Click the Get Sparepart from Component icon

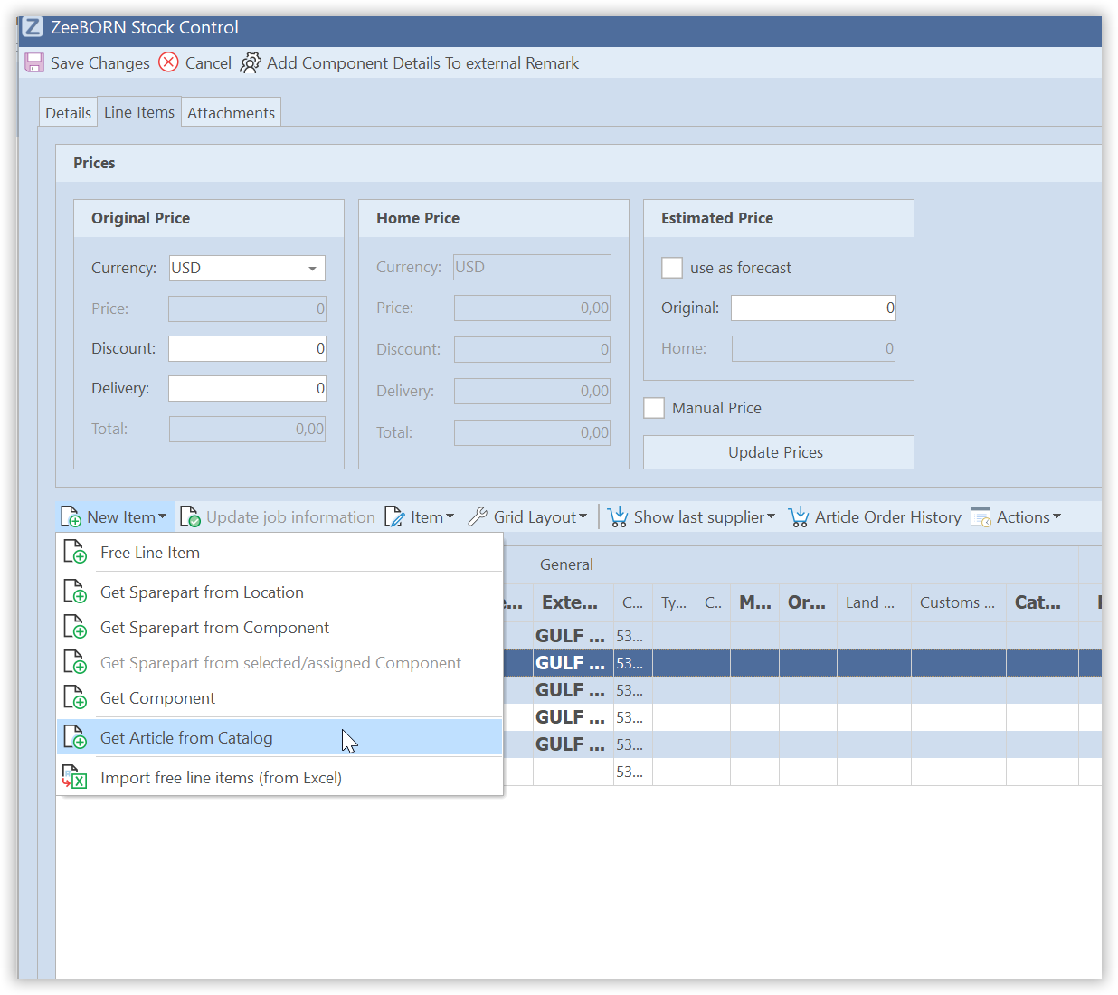click(x=74, y=627)
